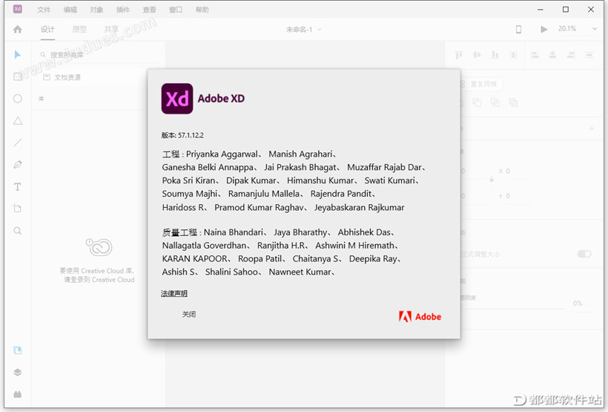Align objects to right edge
608x412 pixels.
click(571, 55)
